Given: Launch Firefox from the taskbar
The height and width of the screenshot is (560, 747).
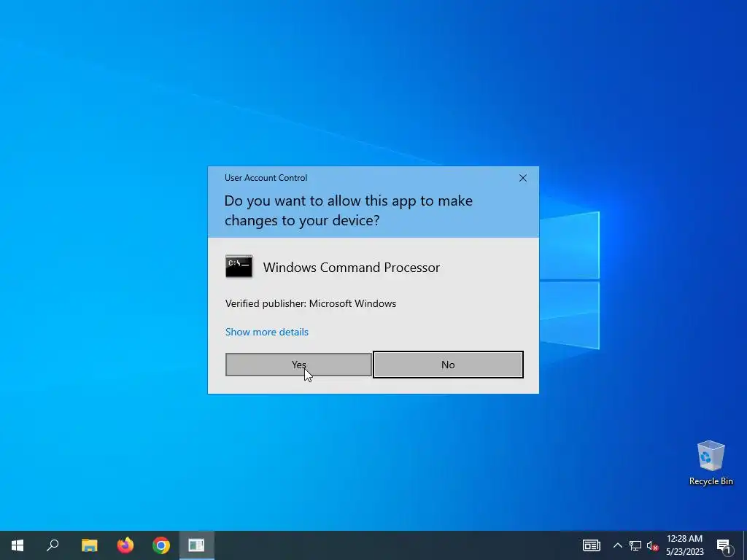Looking at the screenshot, I should [125, 545].
